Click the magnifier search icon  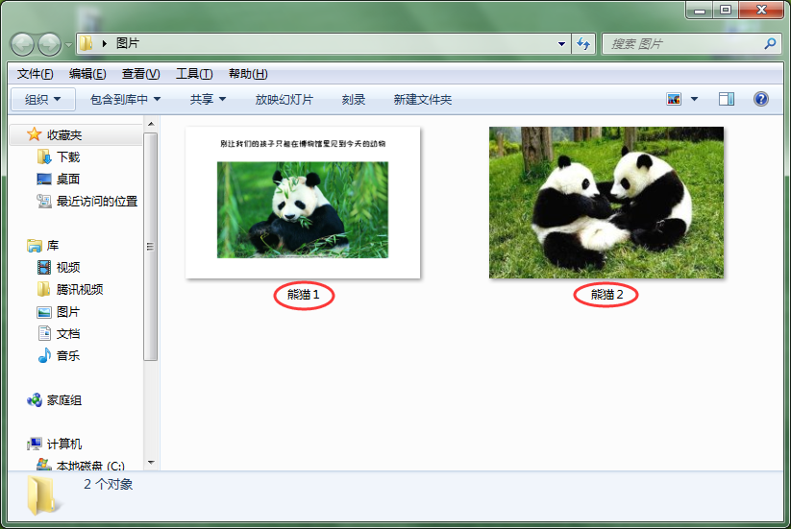(770, 44)
